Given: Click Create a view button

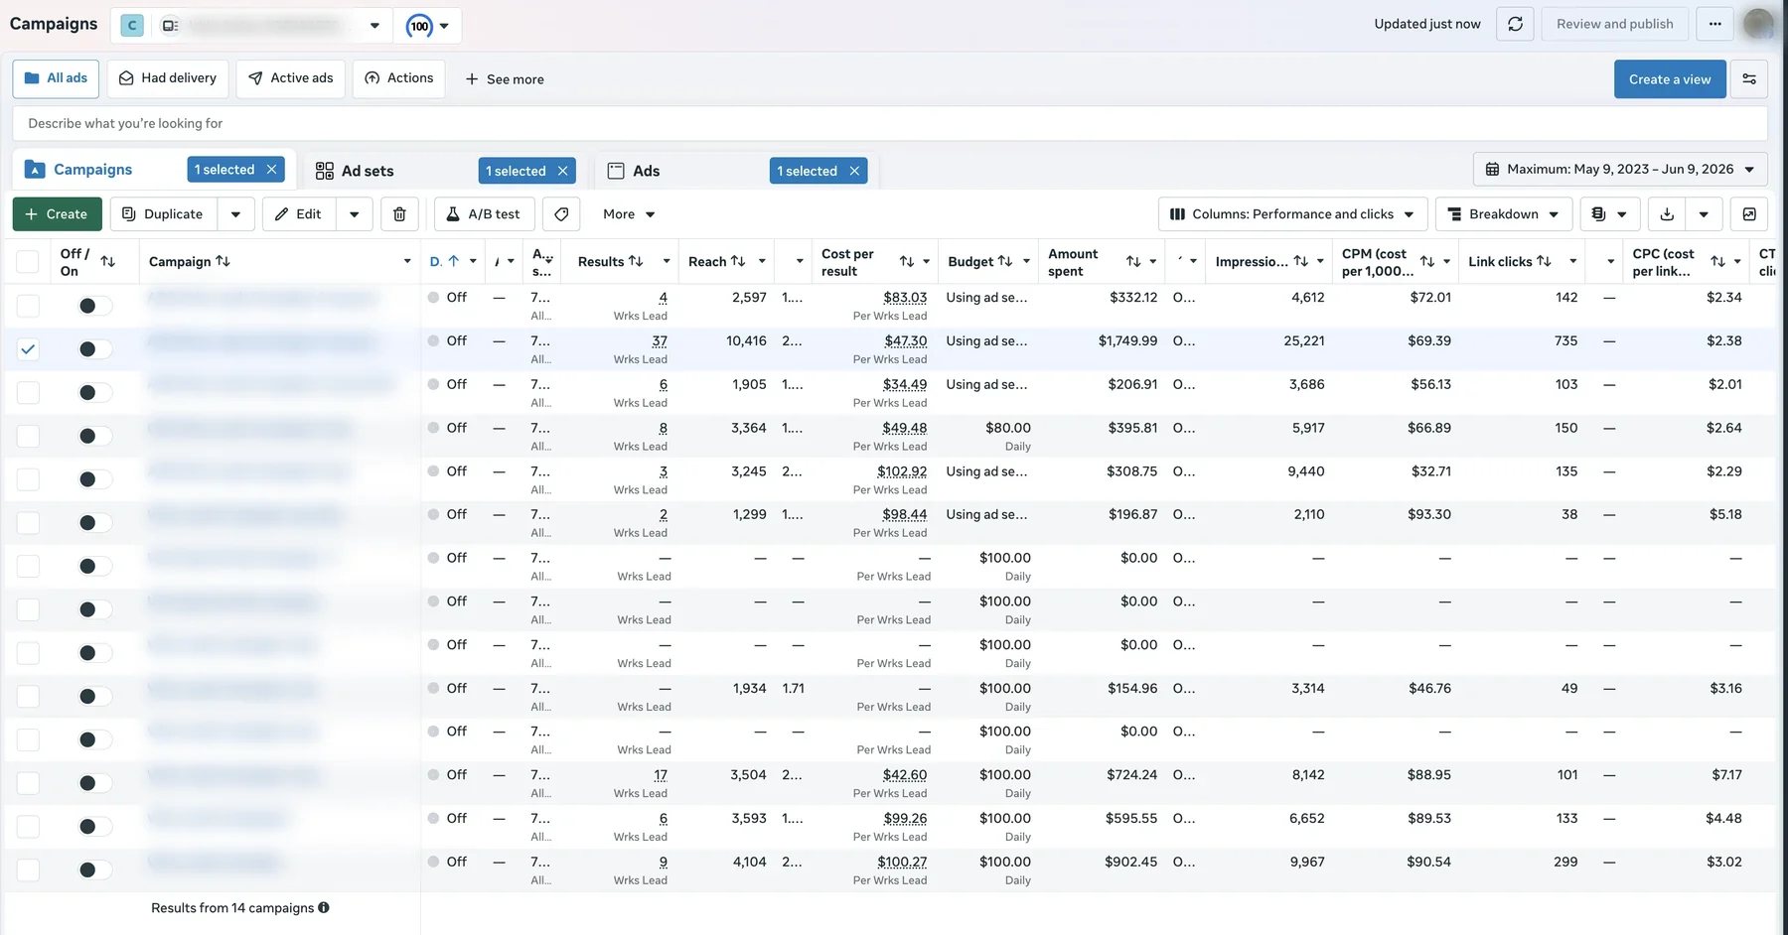Looking at the screenshot, I should 1670,79.
